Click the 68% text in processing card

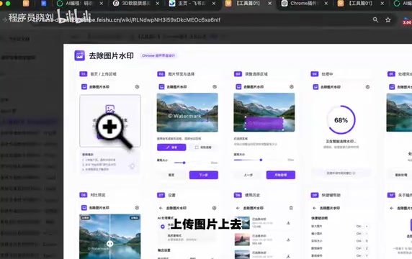[341, 120]
